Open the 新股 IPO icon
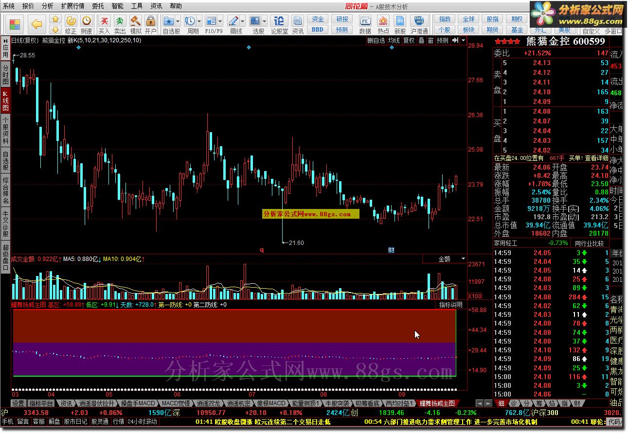The image size is (628, 433). pyautogui.click(x=400, y=21)
